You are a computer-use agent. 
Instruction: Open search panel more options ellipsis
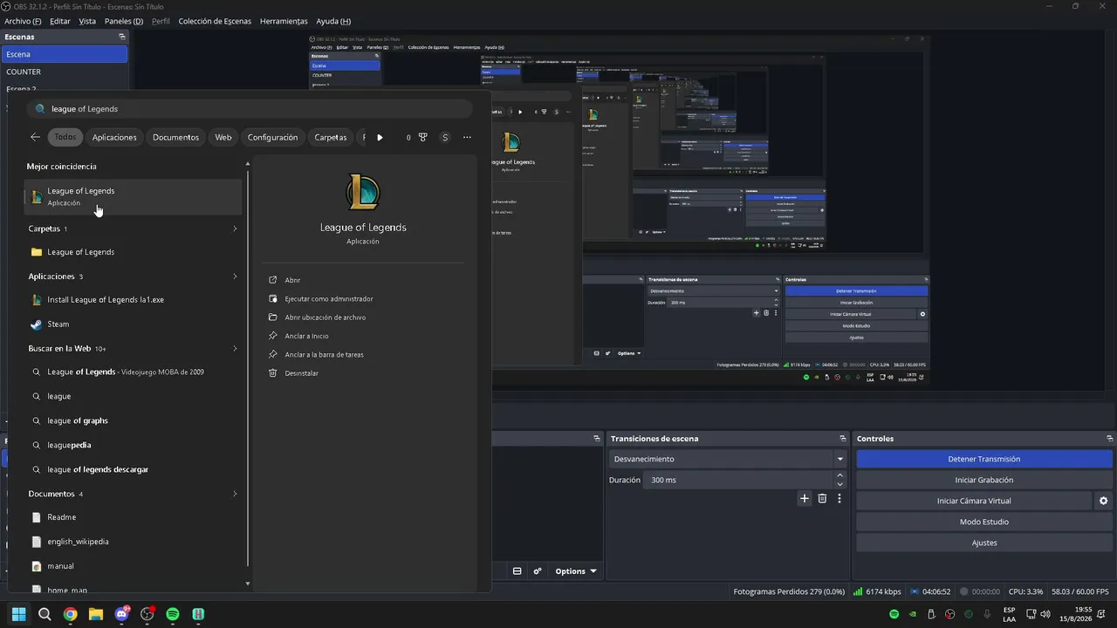pos(467,137)
